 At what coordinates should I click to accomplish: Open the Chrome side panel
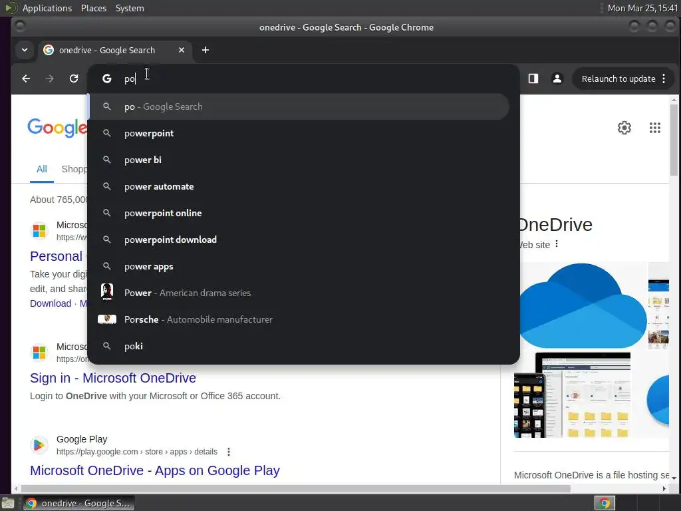tap(533, 79)
